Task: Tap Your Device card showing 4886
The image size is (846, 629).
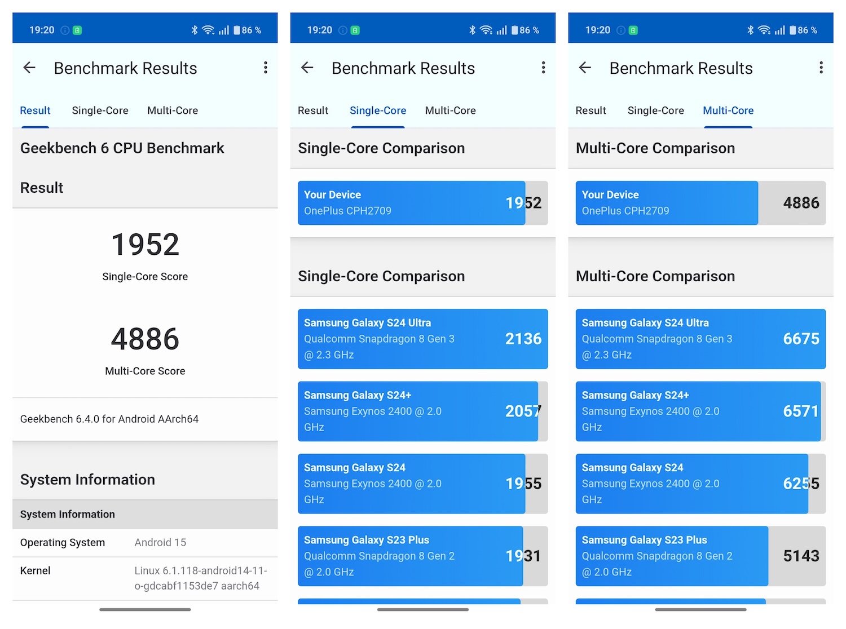Action: click(700, 203)
